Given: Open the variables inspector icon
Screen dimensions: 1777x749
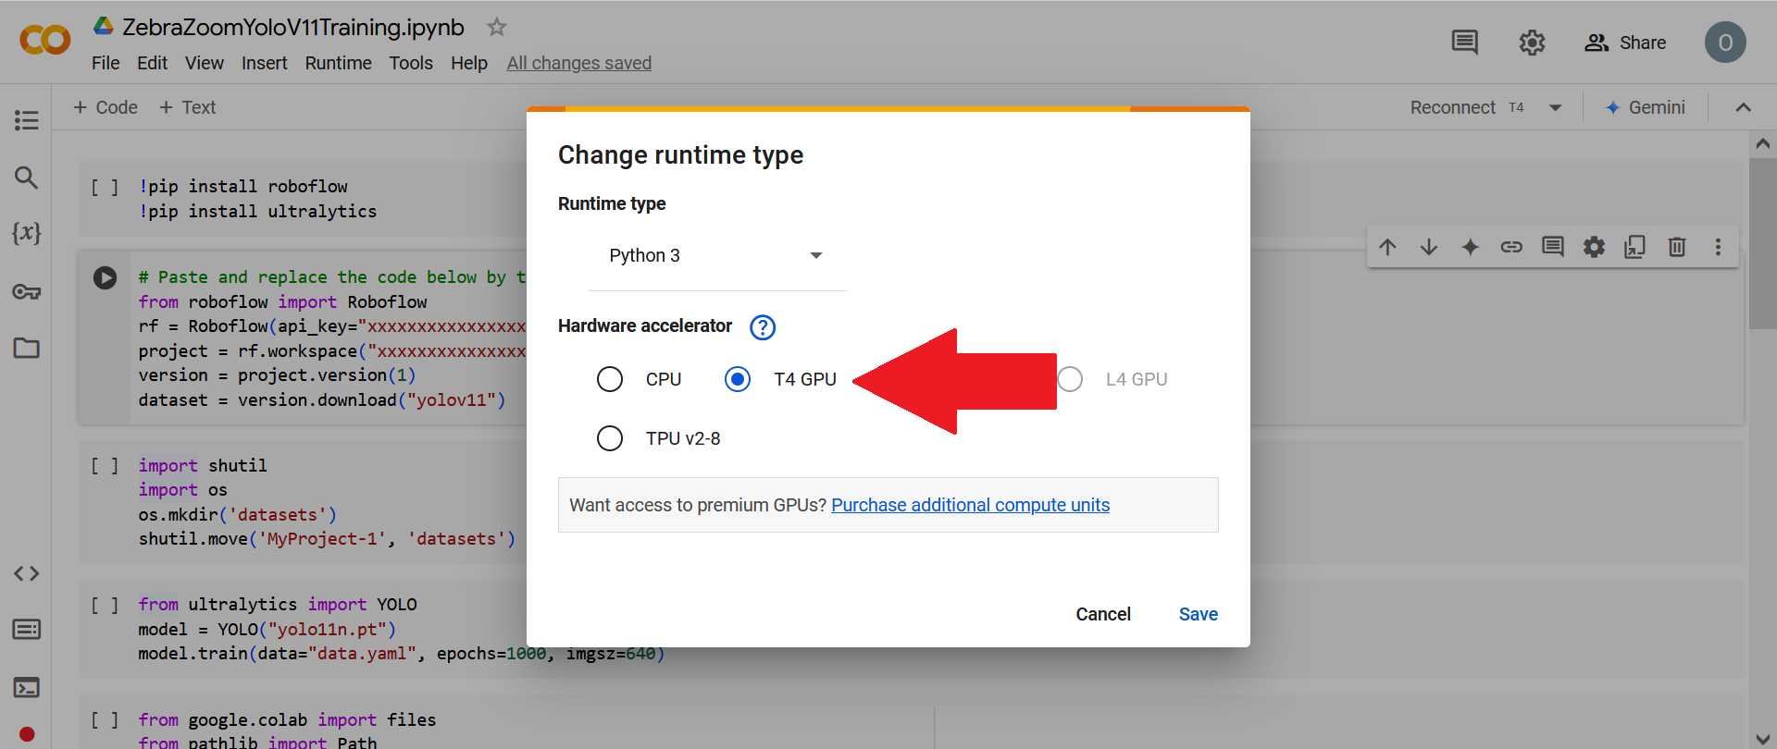Looking at the screenshot, I should coord(26,233).
